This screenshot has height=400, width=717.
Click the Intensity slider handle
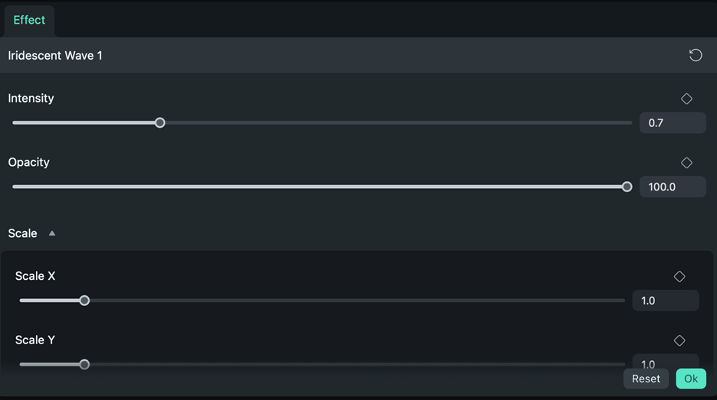click(x=160, y=122)
